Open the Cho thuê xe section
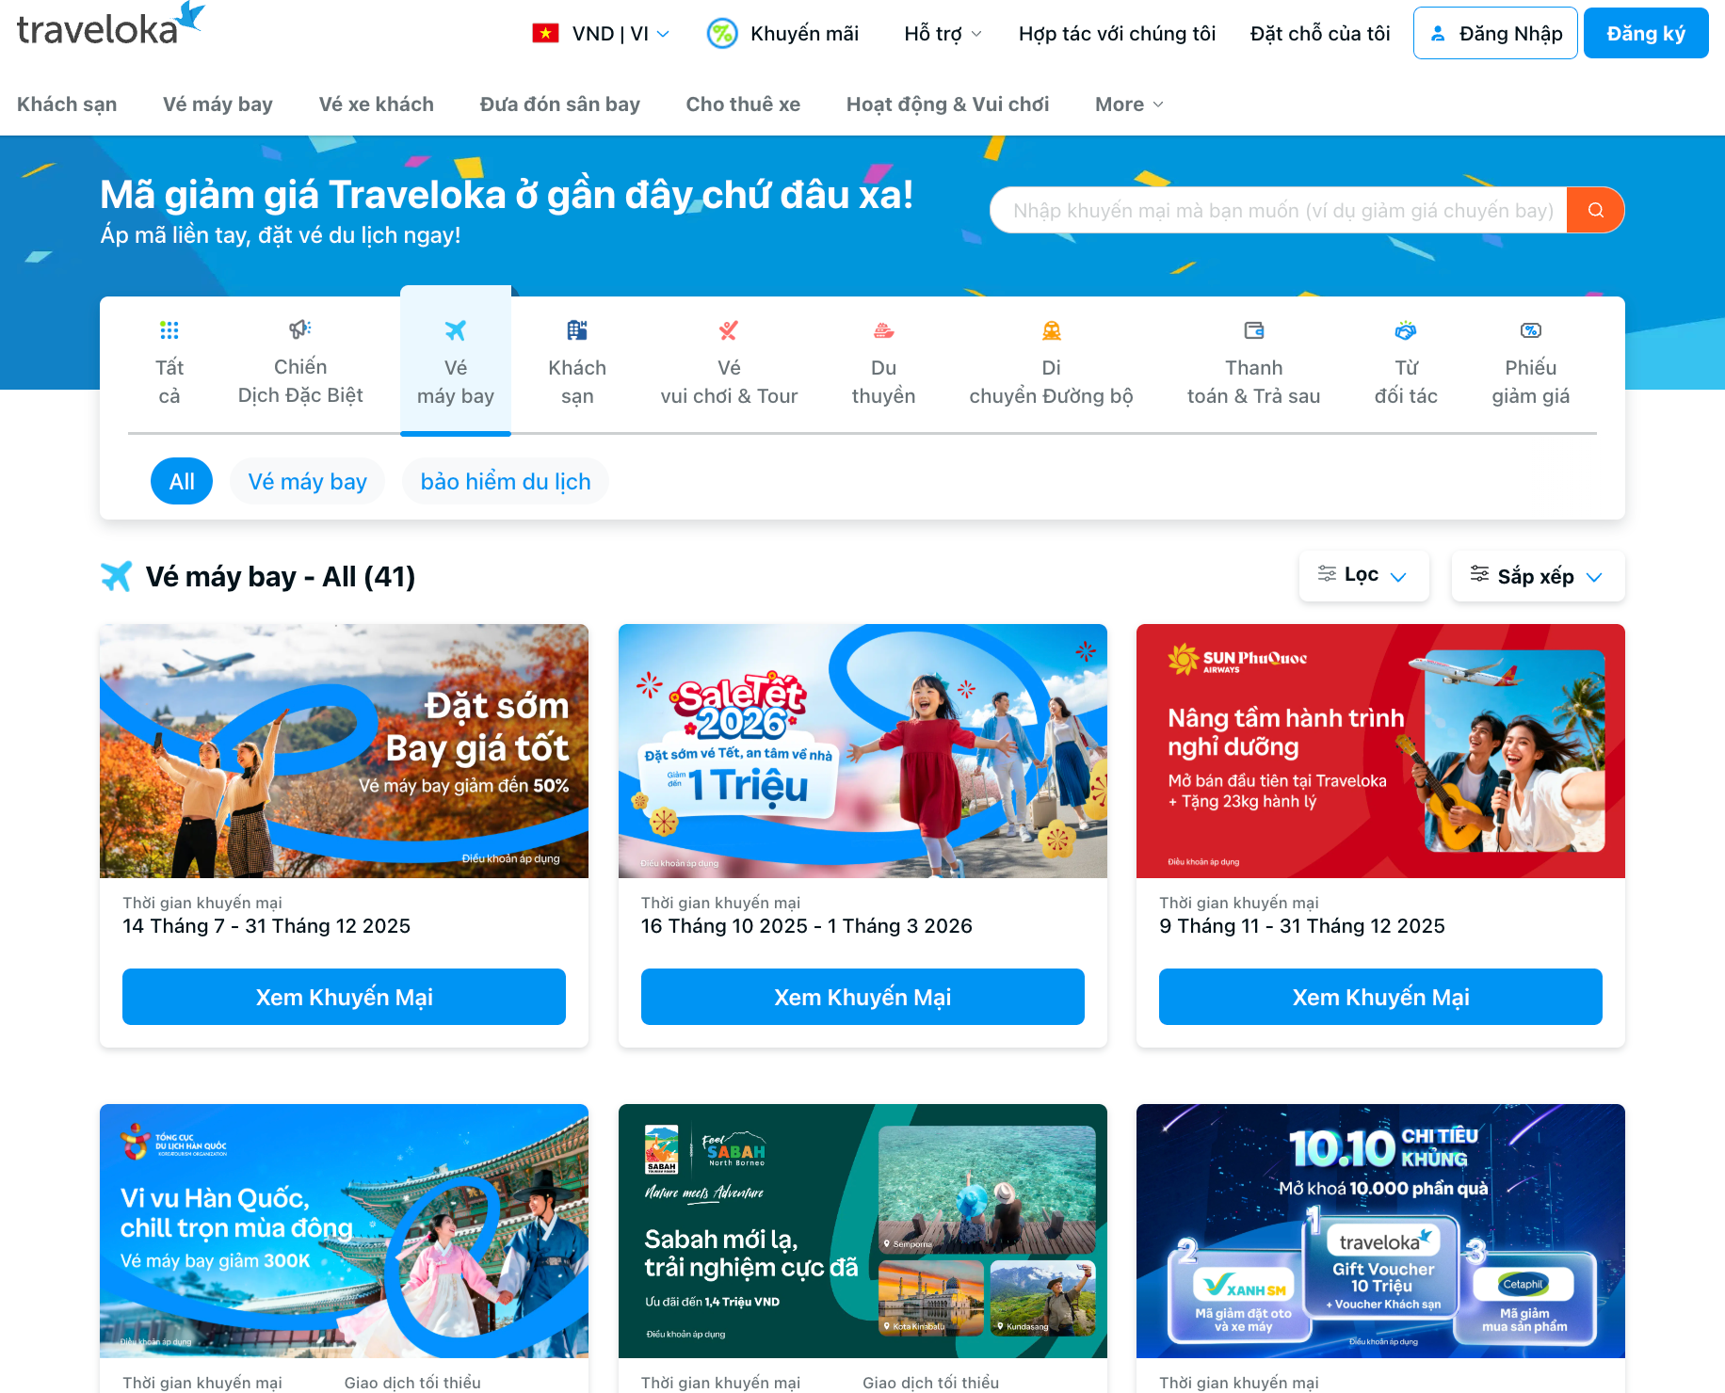1725x1393 pixels. [743, 104]
